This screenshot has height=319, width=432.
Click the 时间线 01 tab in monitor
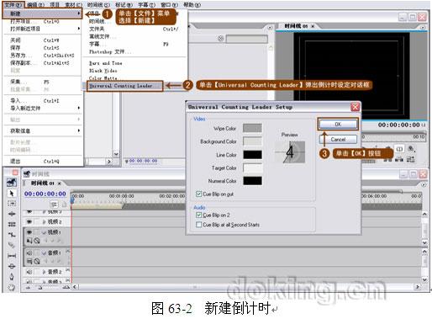(296, 26)
